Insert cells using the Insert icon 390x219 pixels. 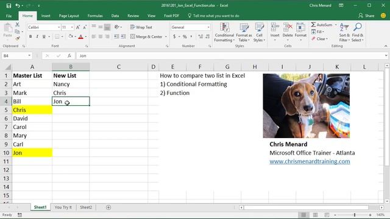[275, 32]
